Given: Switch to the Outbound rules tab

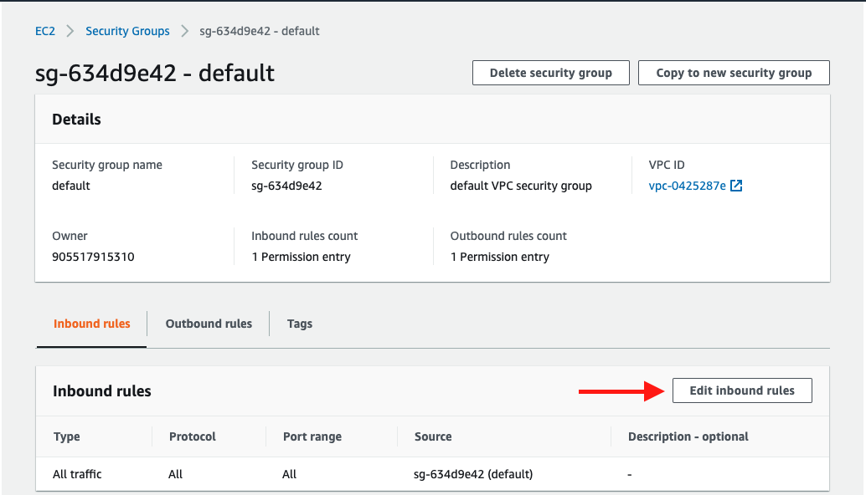Looking at the screenshot, I should (x=209, y=324).
